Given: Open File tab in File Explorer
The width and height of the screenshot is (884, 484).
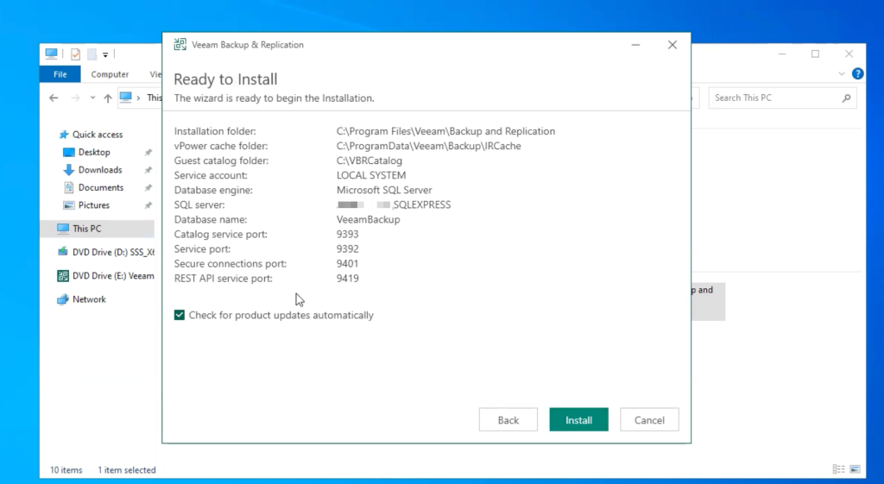Looking at the screenshot, I should 60,74.
